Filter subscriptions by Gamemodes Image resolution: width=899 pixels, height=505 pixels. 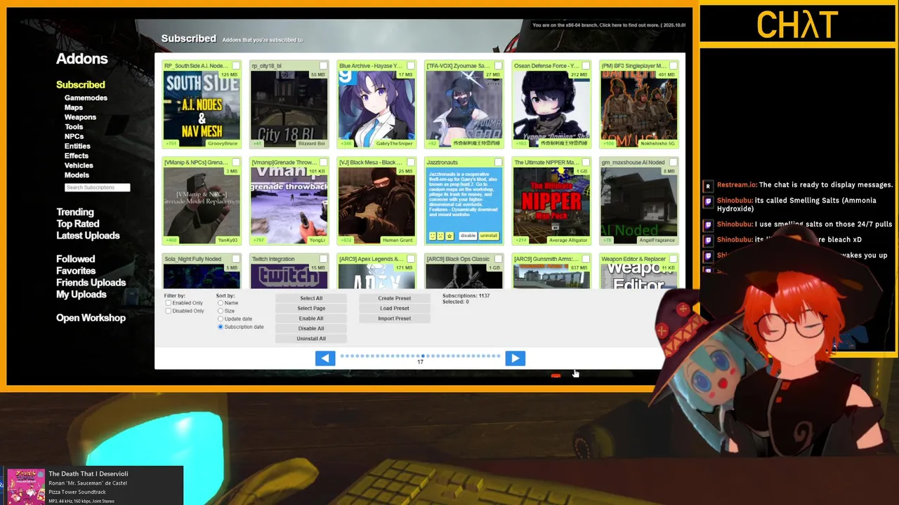pyautogui.click(x=86, y=98)
